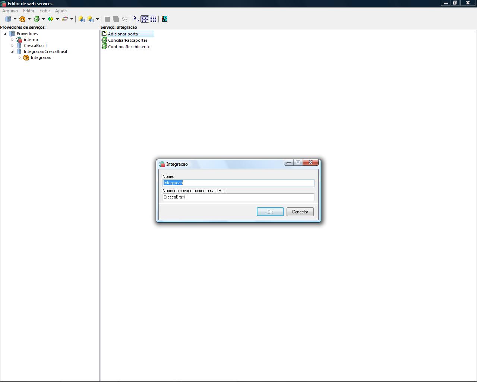Click the Integracao dialog title bar icon
477x382 pixels.
pyautogui.click(x=162, y=164)
